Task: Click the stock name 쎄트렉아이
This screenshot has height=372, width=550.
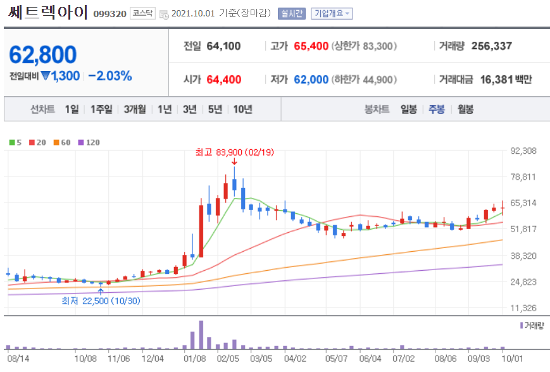Action: pos(48,12)
